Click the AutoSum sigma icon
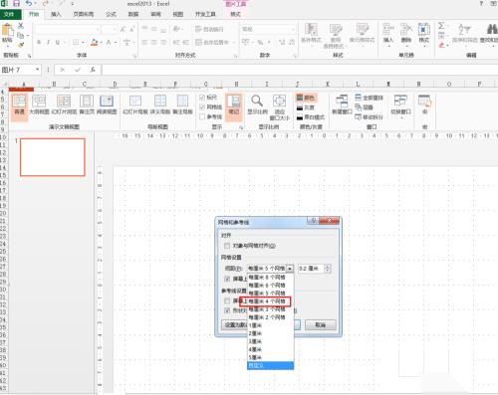498x395 pixels. pos(441,26)
